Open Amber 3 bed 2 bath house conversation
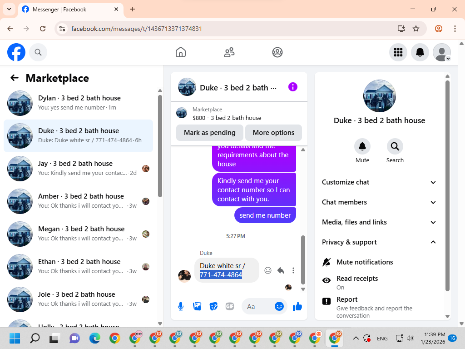Viewport: 465px width, 349px height. [x=78, y=201]
